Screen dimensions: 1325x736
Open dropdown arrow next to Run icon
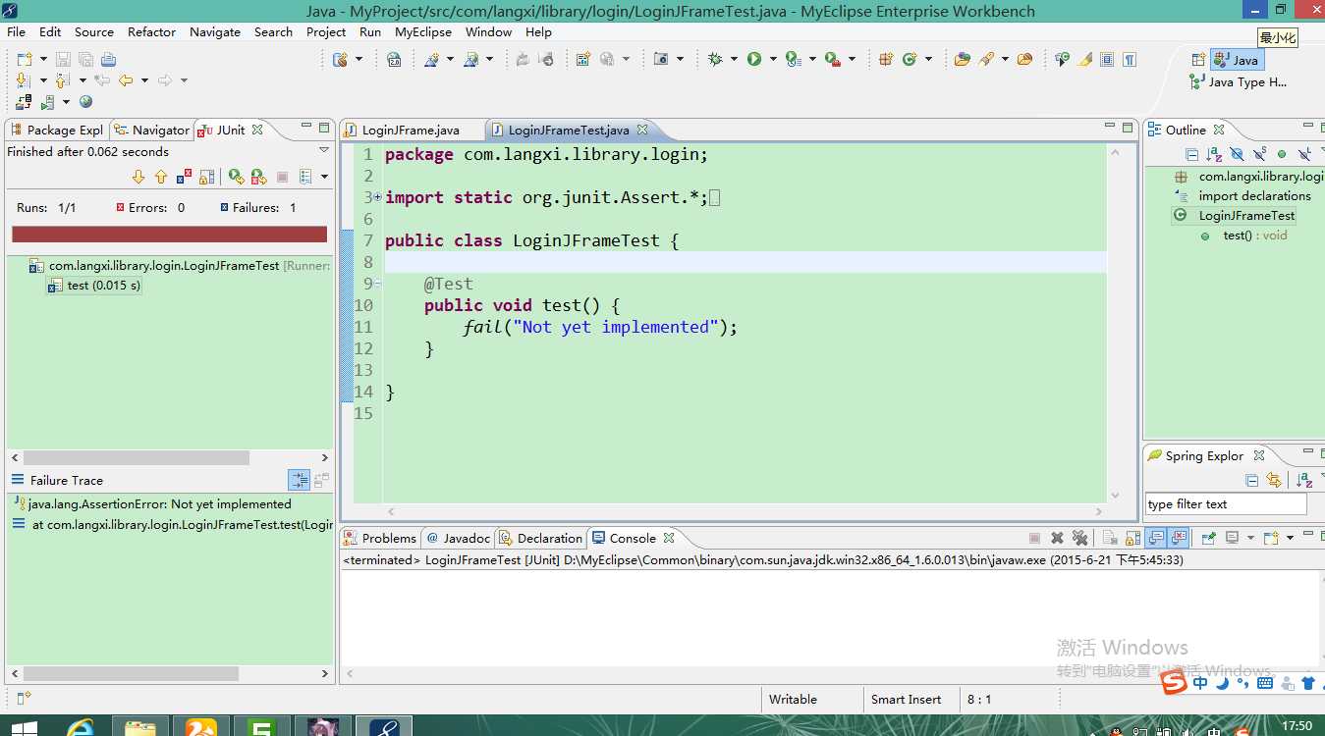773,59
